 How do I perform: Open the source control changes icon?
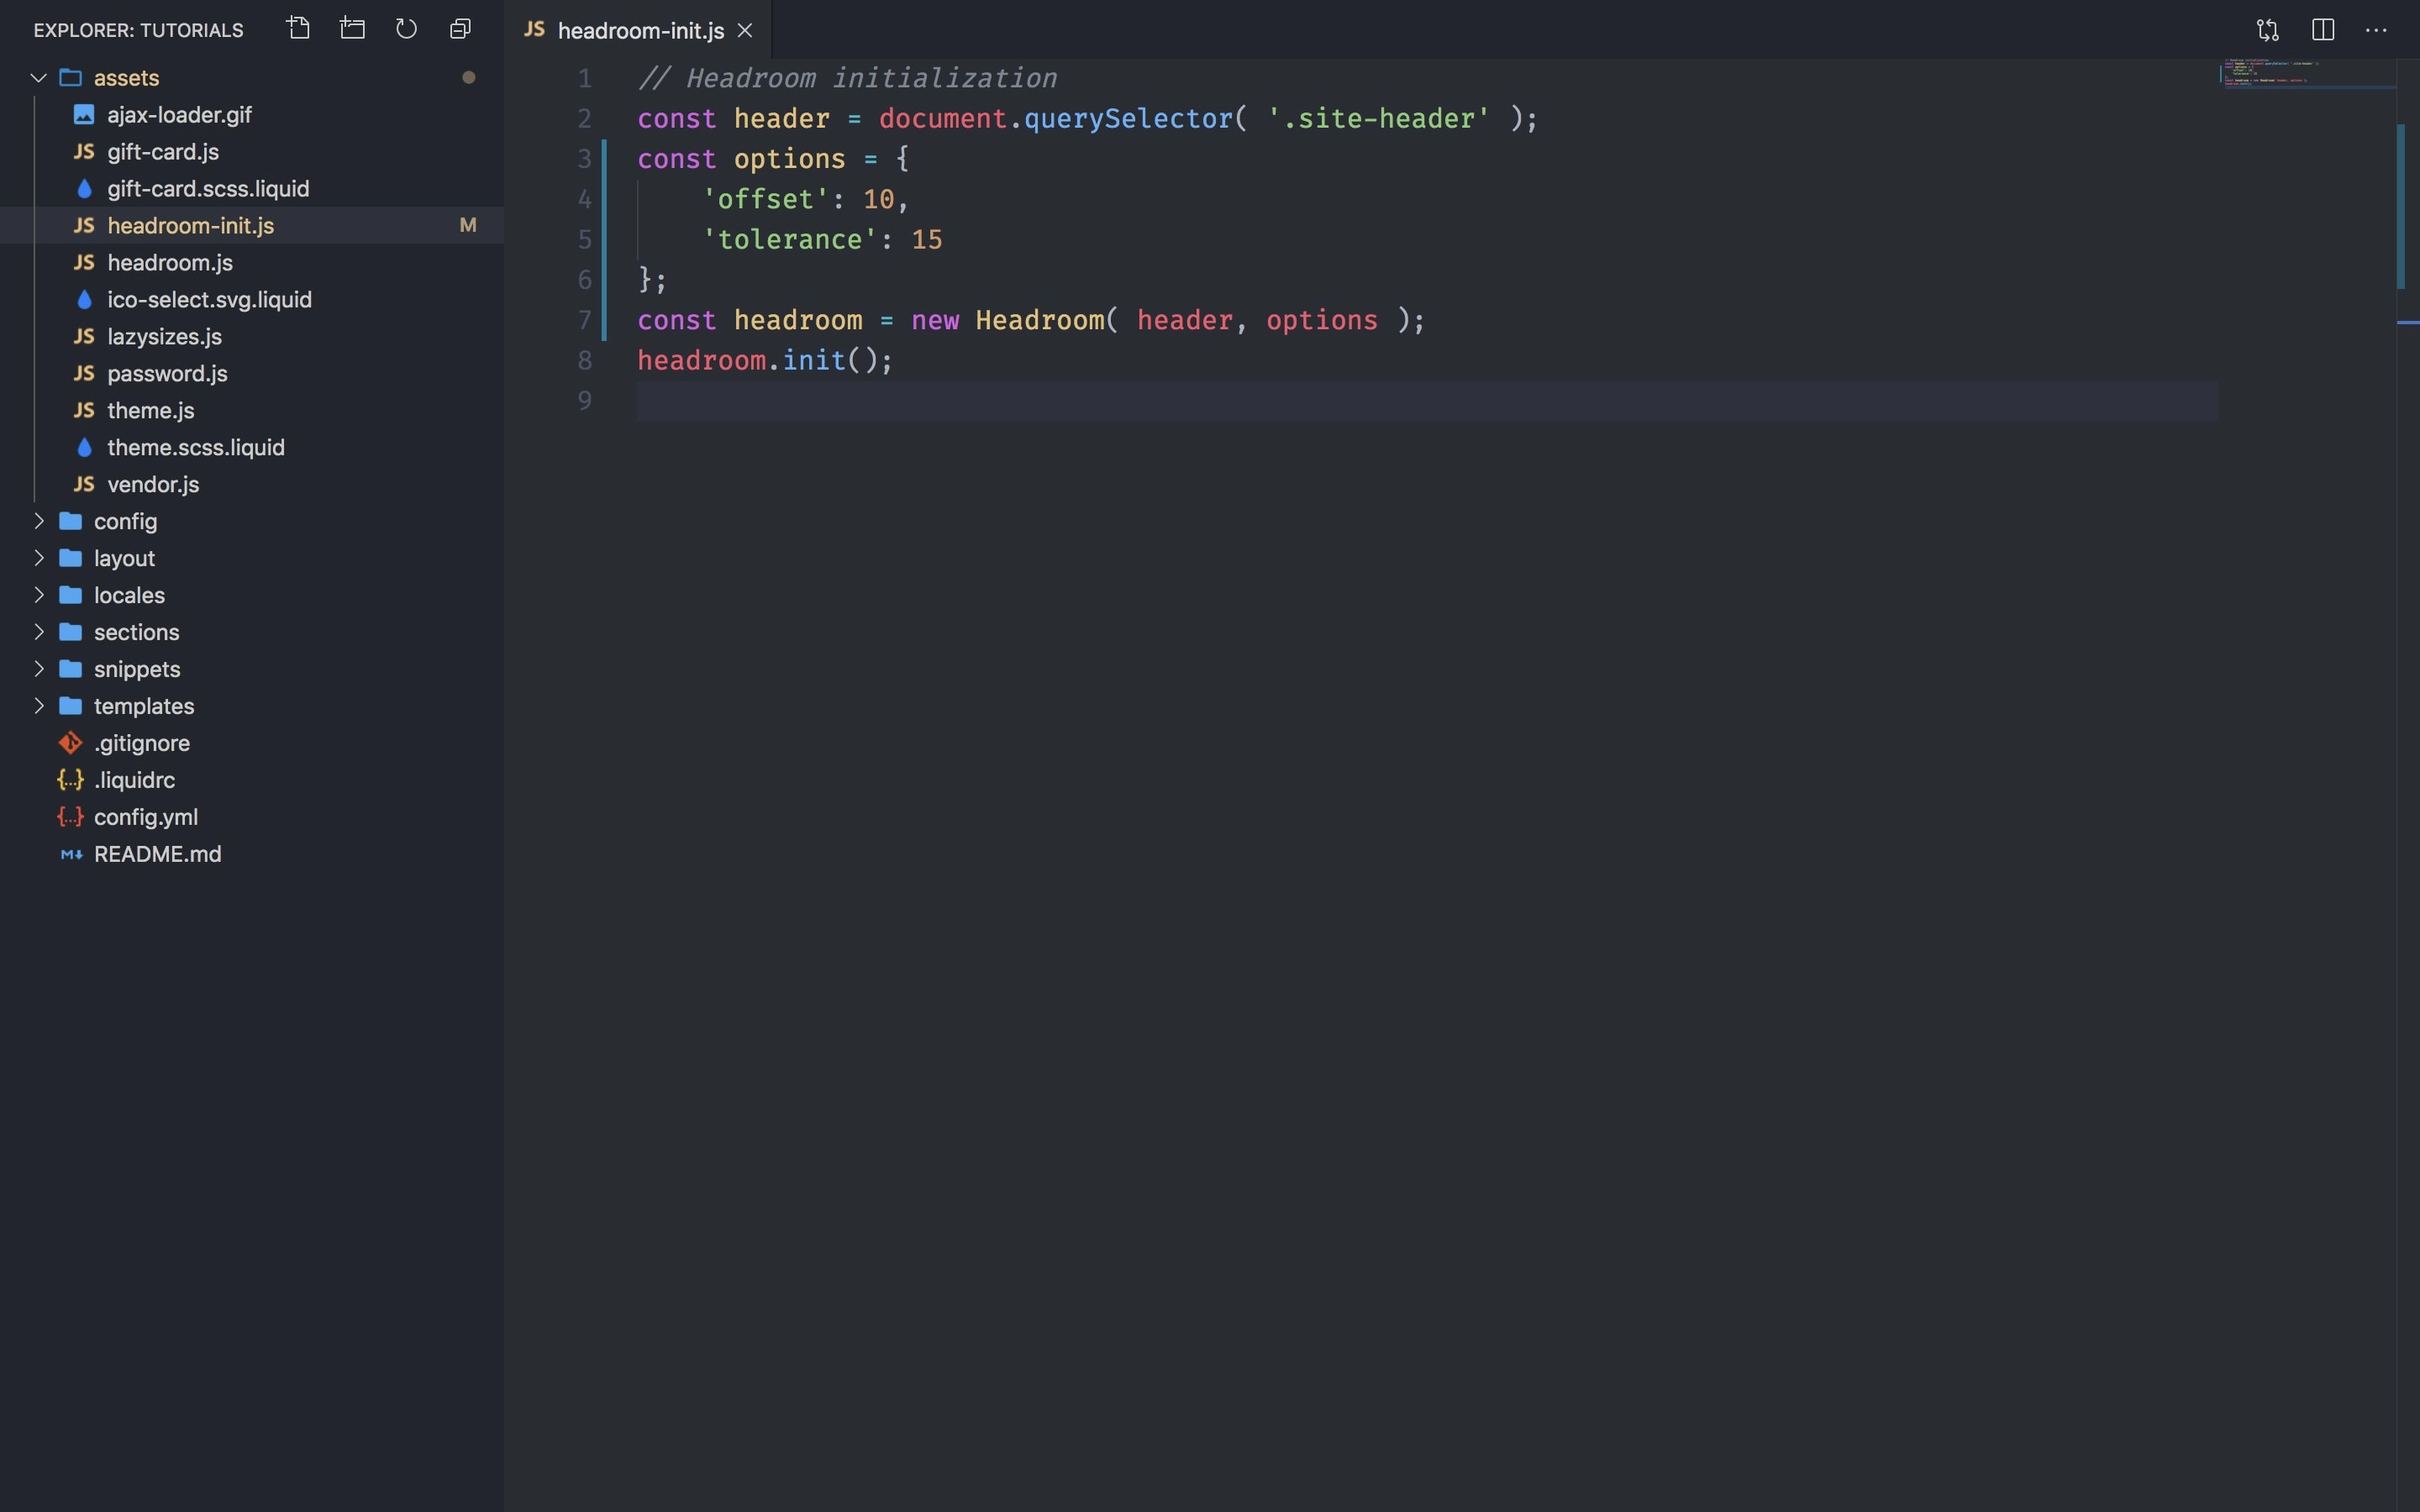click(x=2268, y=30)
